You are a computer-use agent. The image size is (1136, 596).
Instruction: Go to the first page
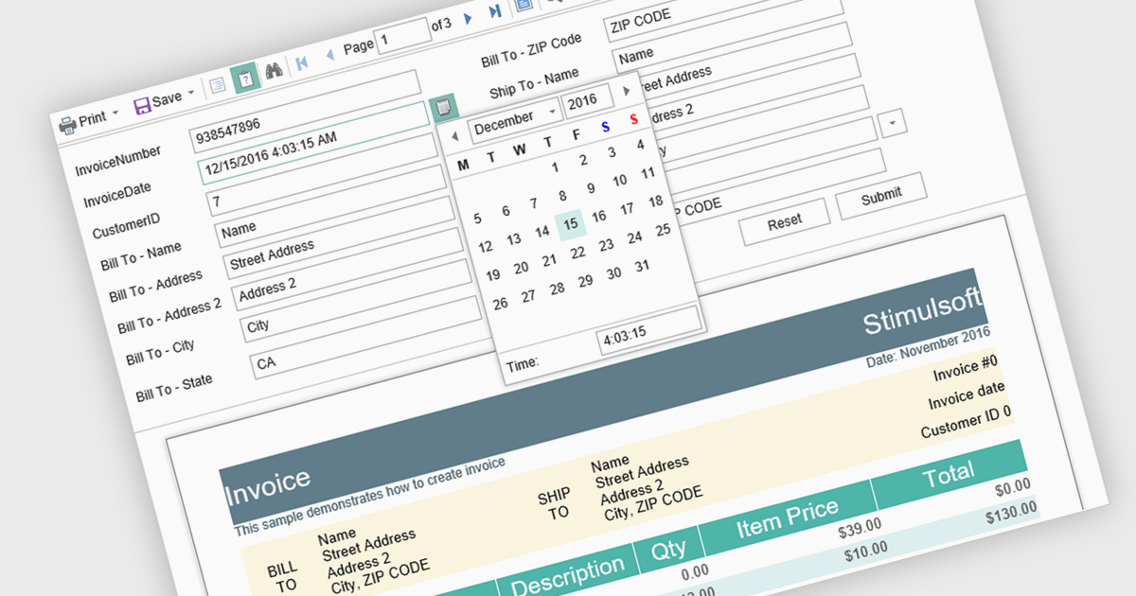pyautogui.click(x=302, y=62)
